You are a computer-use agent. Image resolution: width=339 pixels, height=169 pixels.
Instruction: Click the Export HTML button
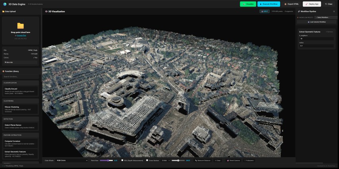pos(291,4)
